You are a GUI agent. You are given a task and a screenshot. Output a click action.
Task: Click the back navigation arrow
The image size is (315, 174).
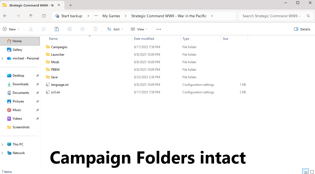[x=5, y=16]
